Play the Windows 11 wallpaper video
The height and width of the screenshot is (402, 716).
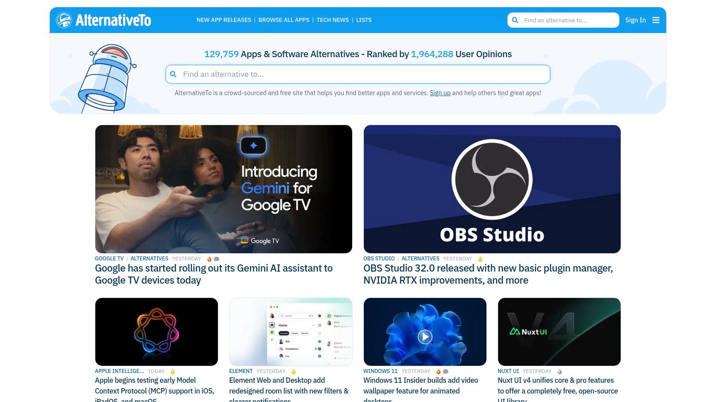click(x=425, y=336)
